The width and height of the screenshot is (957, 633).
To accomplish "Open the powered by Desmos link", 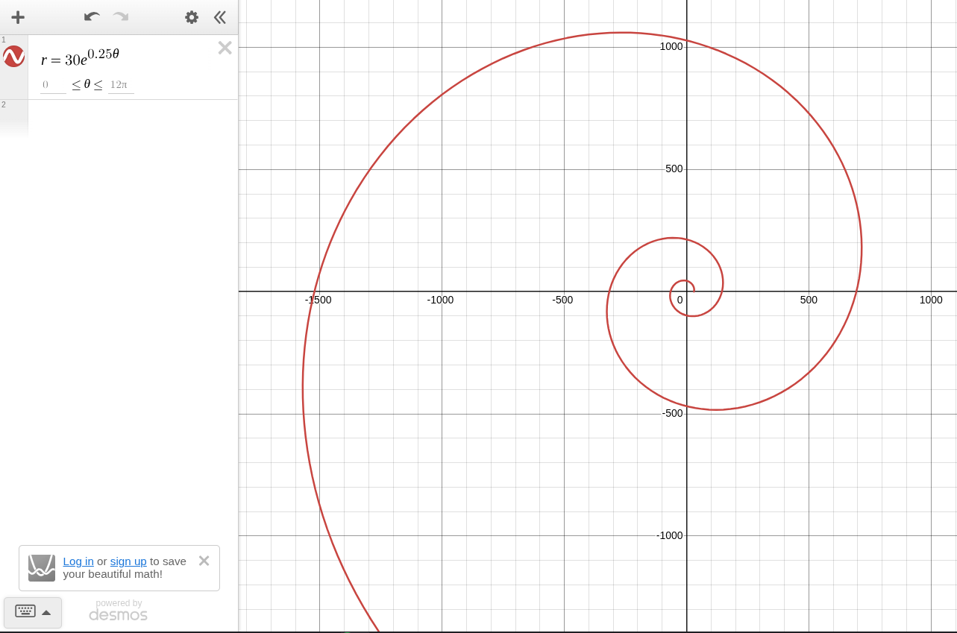I will point(119,610).
